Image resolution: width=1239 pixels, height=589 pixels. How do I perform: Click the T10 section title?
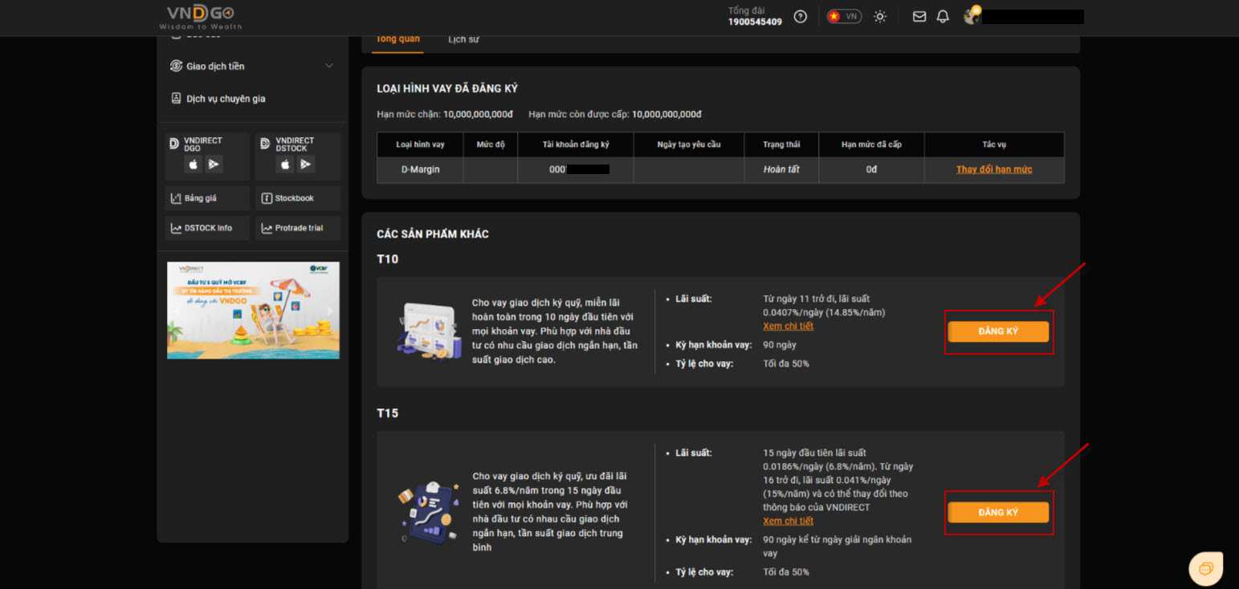tap(387, 259)
